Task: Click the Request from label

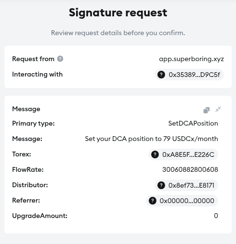Action: tap(33, 59)
